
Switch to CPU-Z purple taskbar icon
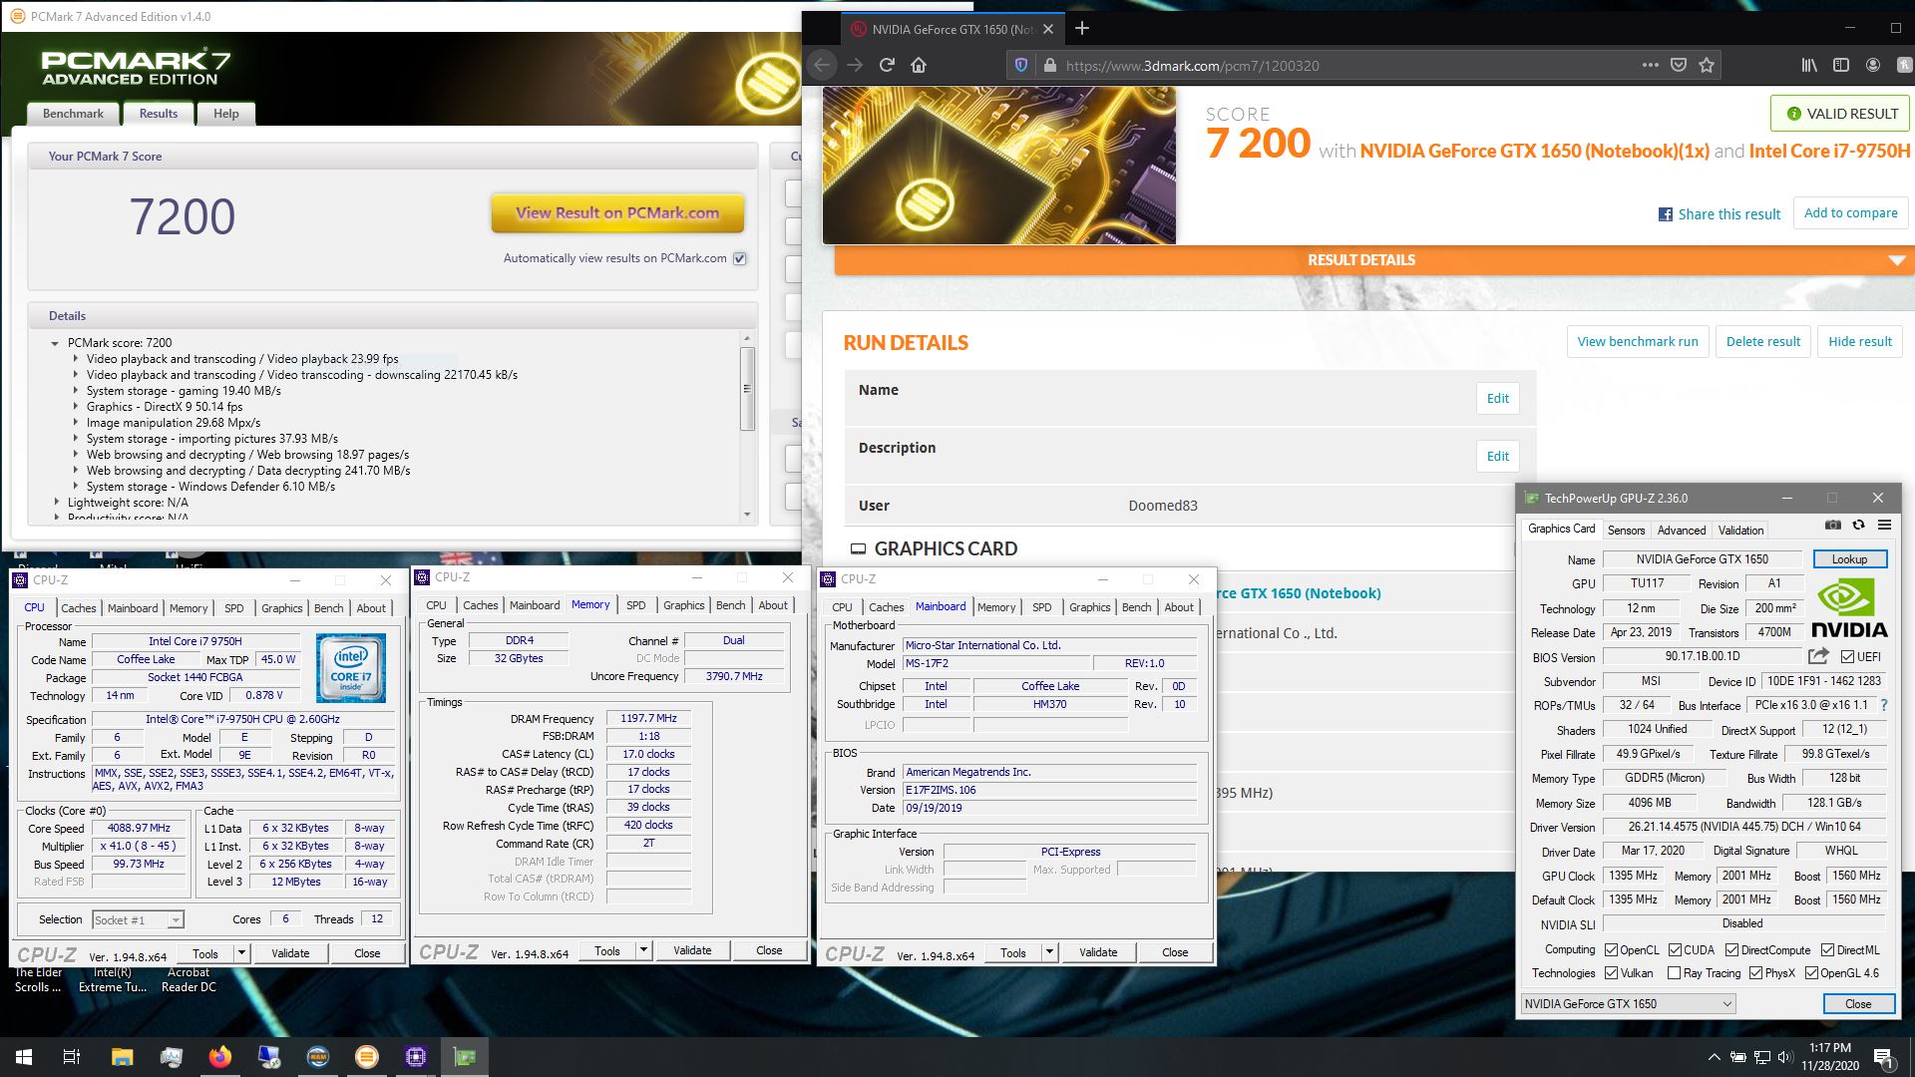pyautogui.click(x=416, y=1057)
